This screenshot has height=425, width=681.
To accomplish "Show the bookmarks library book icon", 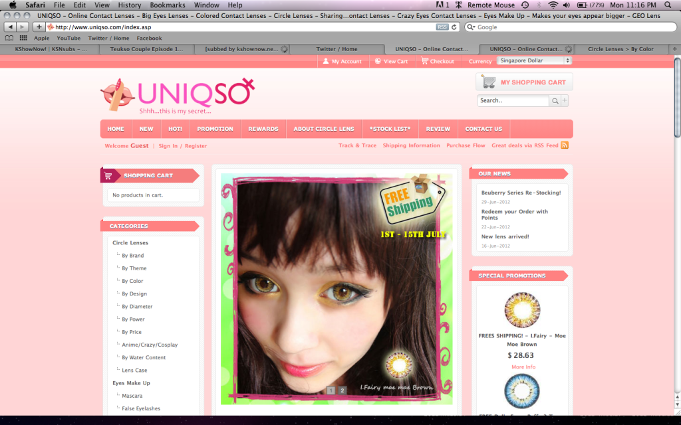I will click(9, 38).
